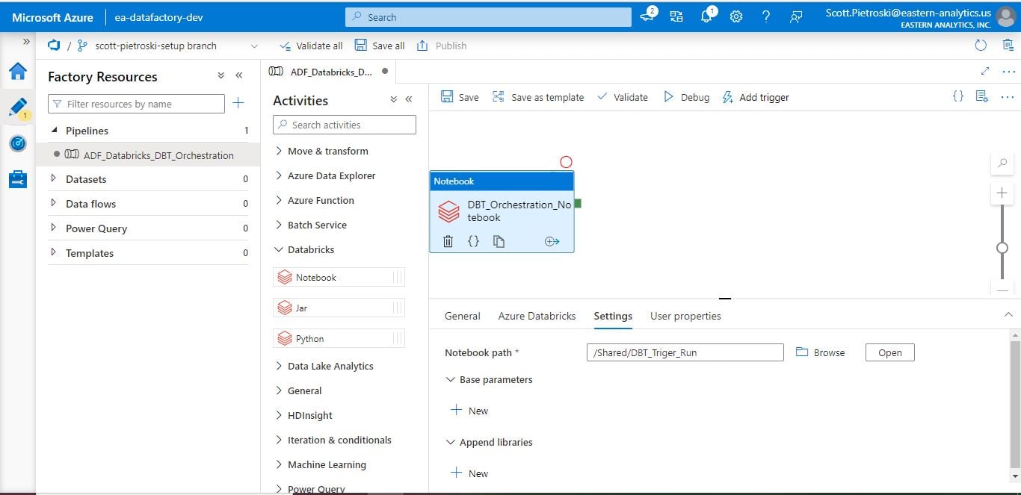Add a New library under Append libraries
Screen dimensions: 1021x495
[x=469, y=473]
